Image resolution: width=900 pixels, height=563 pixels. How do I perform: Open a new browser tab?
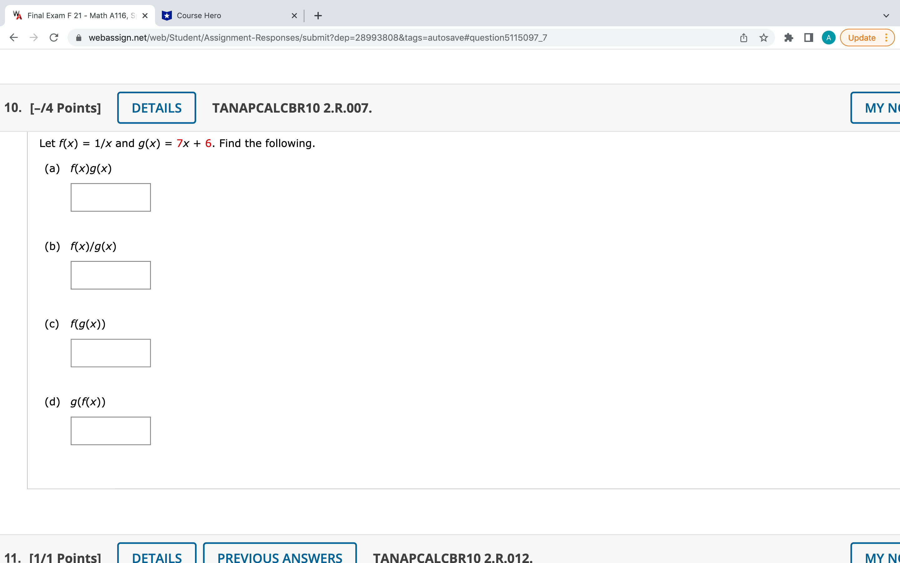tap(318, 16)
